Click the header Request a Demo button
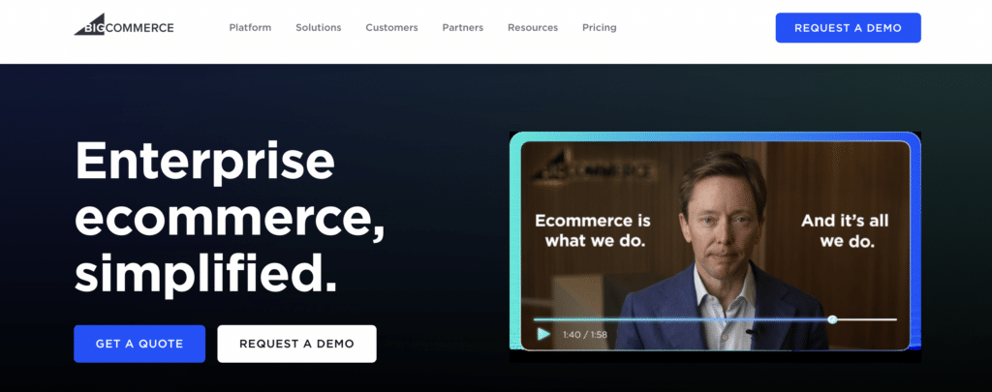The width and height of the screenshot is (992, 392). (x=848, y=28)
